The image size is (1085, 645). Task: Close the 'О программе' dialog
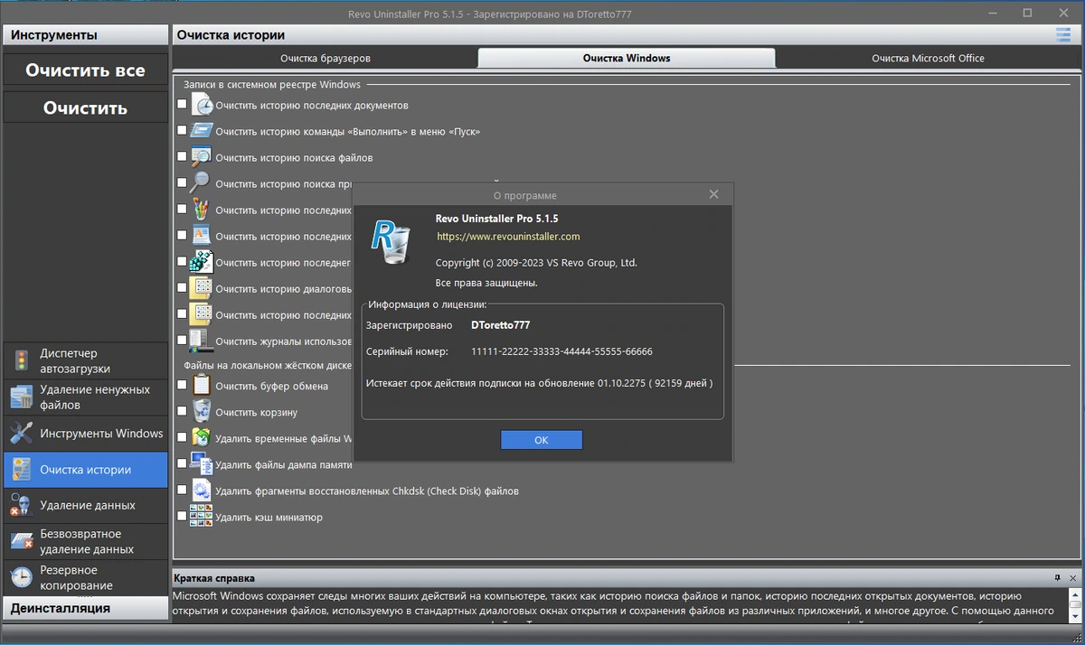(x=714, y=194)
